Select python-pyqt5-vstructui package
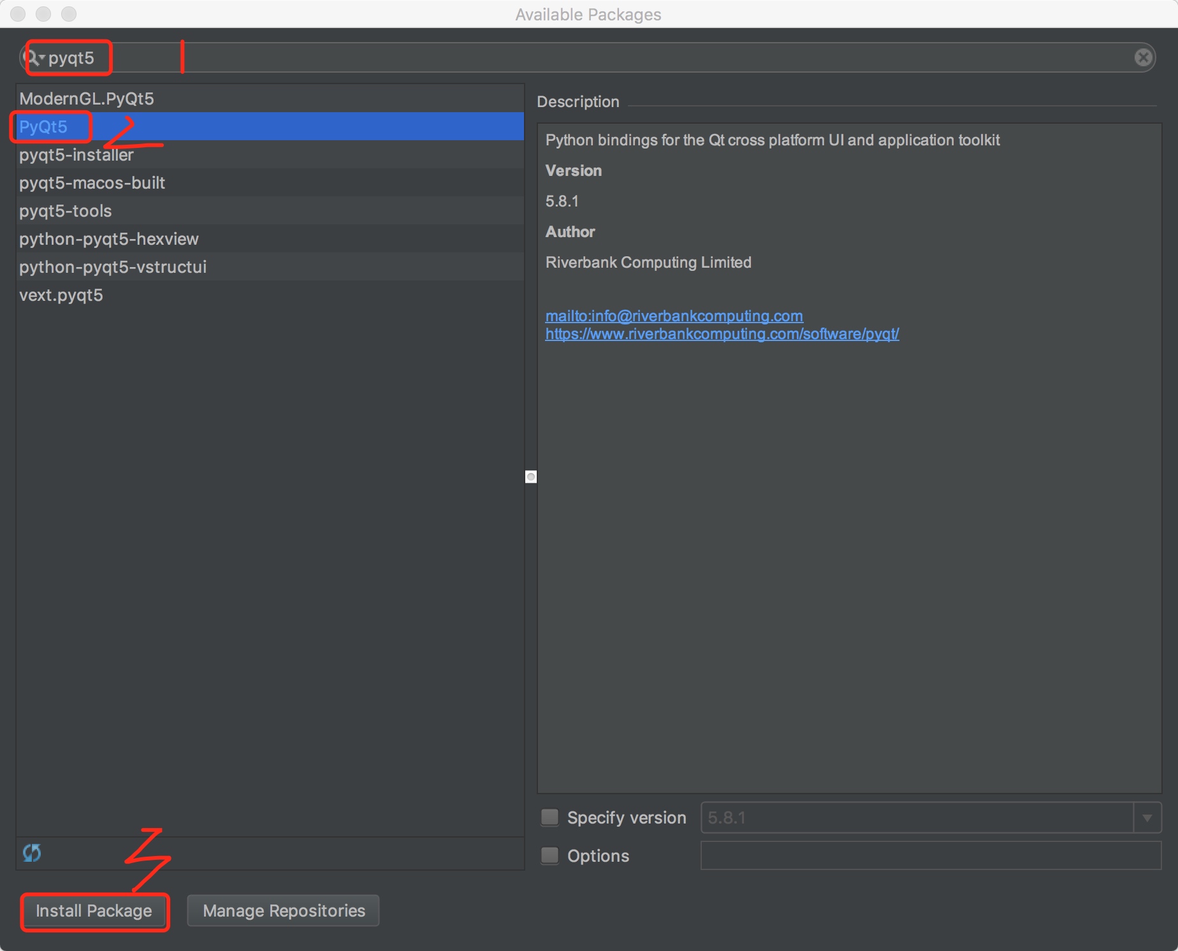This screenshot has width=1178, height=951. 270,267
